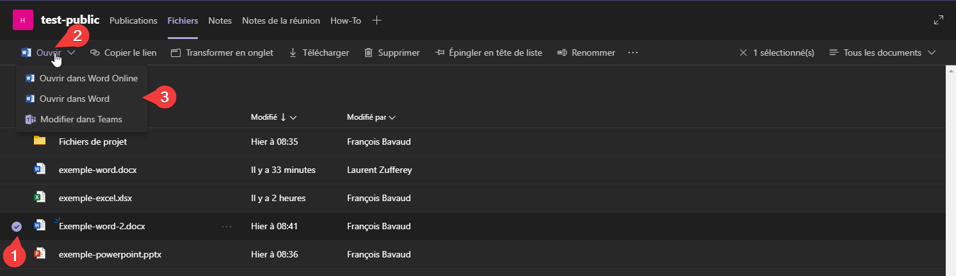Click the Transformer en onglet icon

click(x=175, y=53)
